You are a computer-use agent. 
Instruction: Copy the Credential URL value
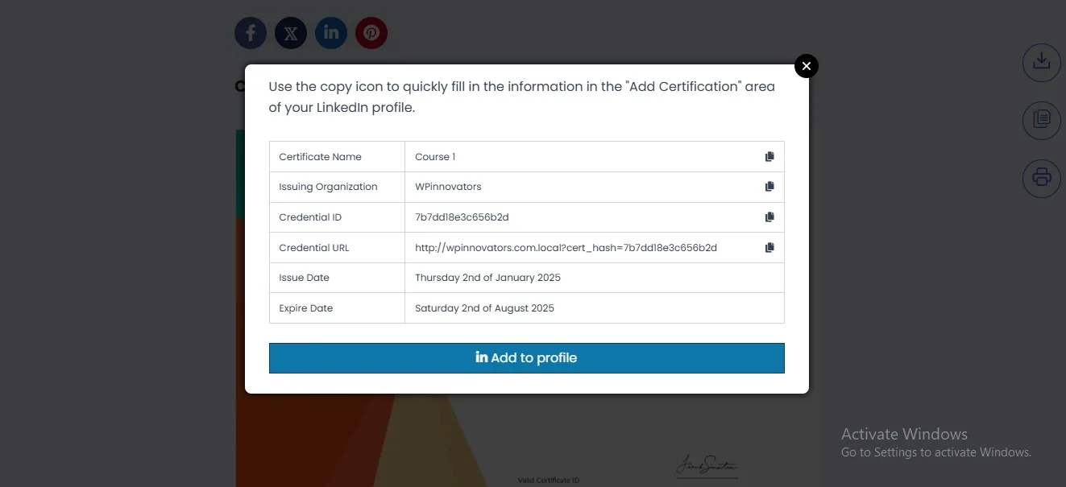click(x=769, y=247)
